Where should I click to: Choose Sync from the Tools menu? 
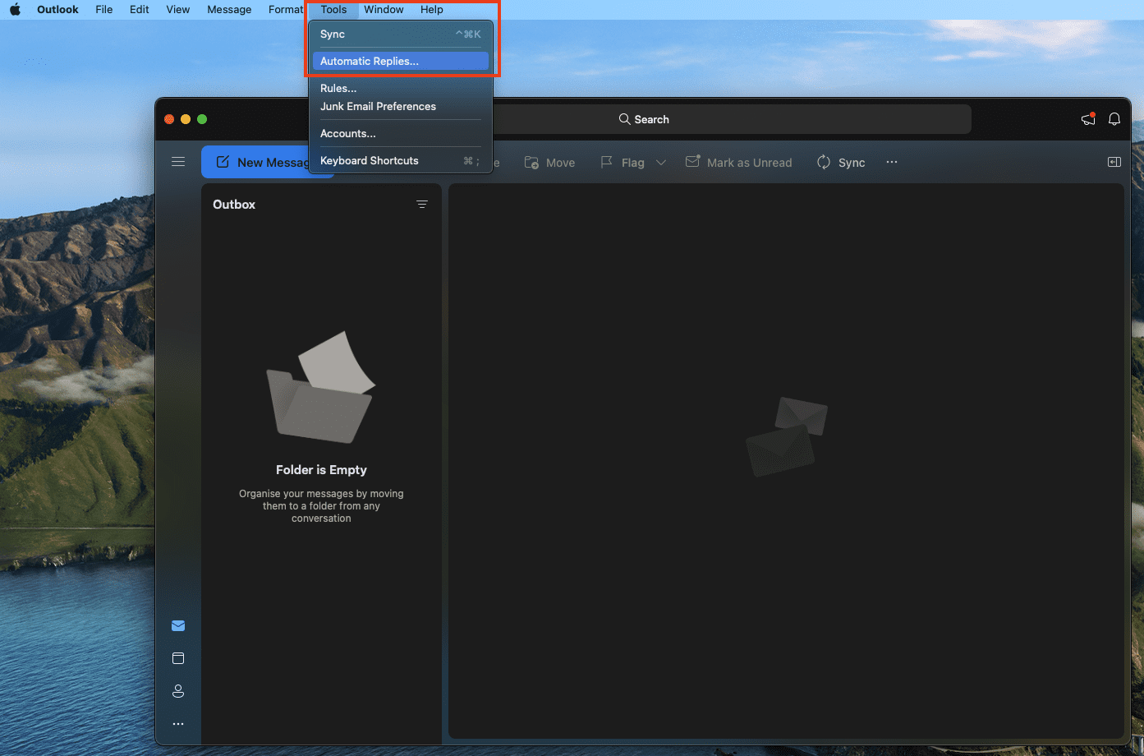point(401,35)
